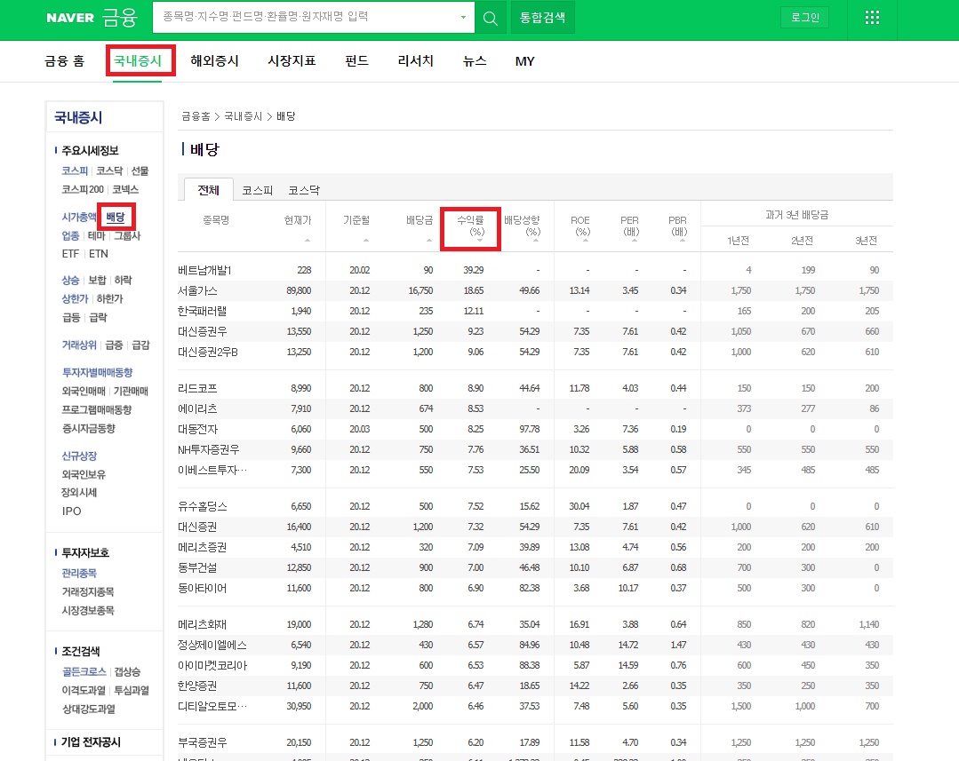Click 외국인매매 sidebar link
The height and width of the screenshot is (761, 959).
pos(84,391)
